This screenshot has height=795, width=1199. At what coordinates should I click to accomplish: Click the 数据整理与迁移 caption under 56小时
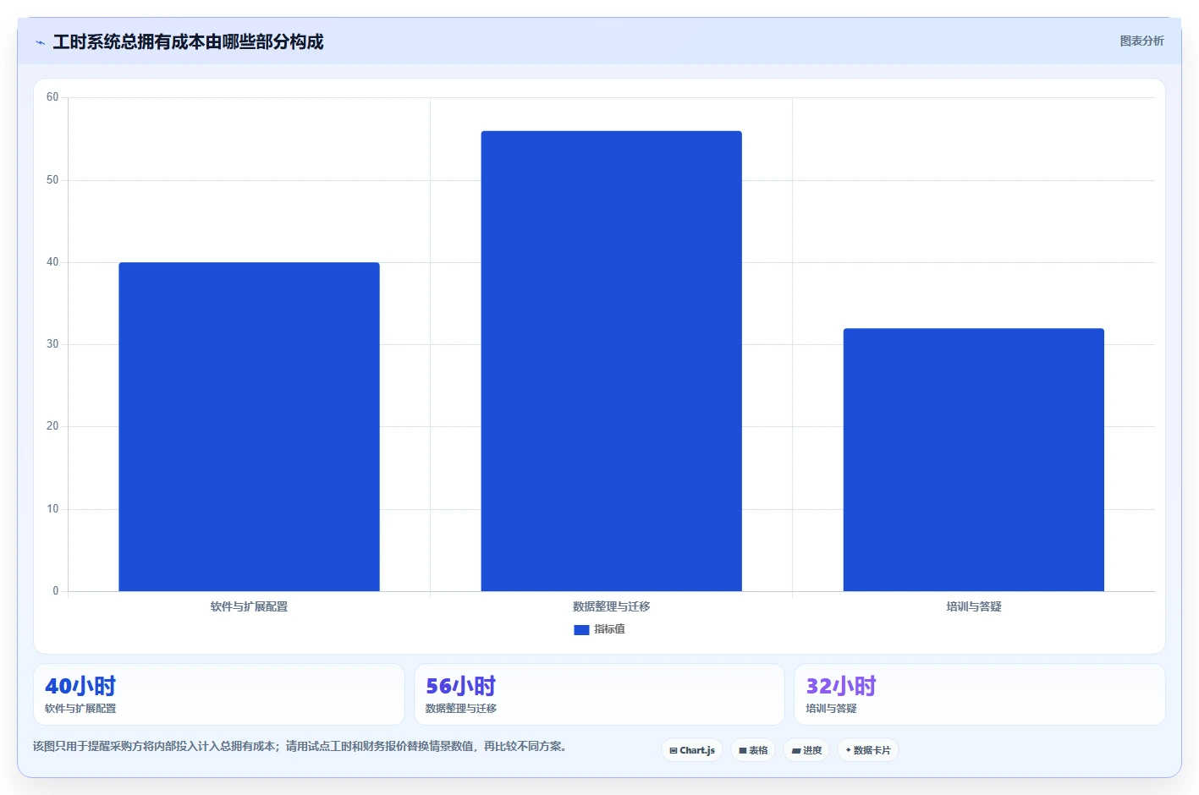click(461, 709)
